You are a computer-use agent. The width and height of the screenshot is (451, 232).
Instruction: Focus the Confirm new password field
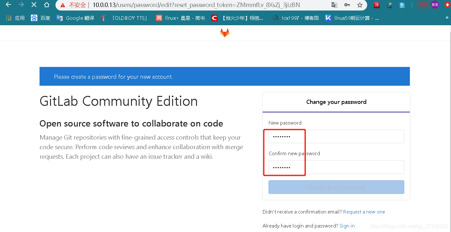(336, 167)
